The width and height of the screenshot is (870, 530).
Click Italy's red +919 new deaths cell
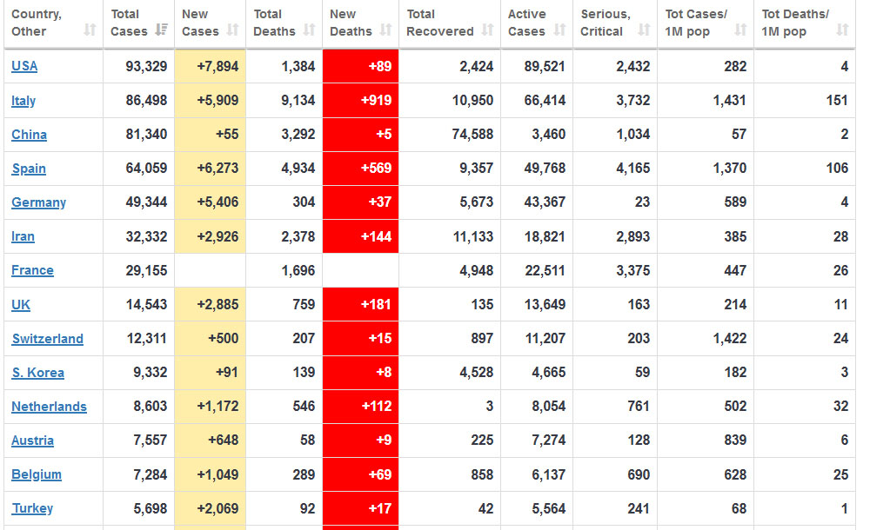(x=360, y=101)
